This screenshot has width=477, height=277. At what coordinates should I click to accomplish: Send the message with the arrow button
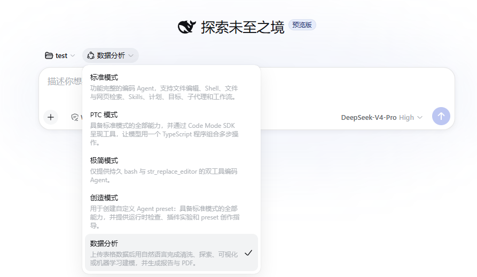(x=441, y=116)
